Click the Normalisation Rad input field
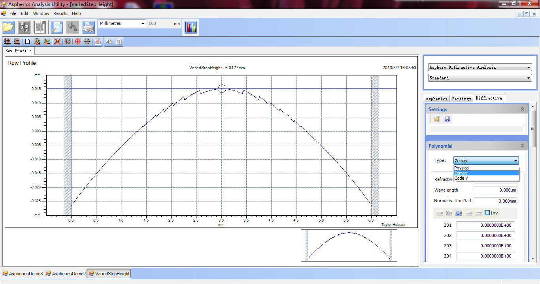The width and height of the screenshot is (540, 284). click(495, 201)
